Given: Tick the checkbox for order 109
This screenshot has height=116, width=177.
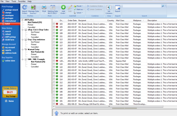Looking at the screenshot, I should (54, 33).
